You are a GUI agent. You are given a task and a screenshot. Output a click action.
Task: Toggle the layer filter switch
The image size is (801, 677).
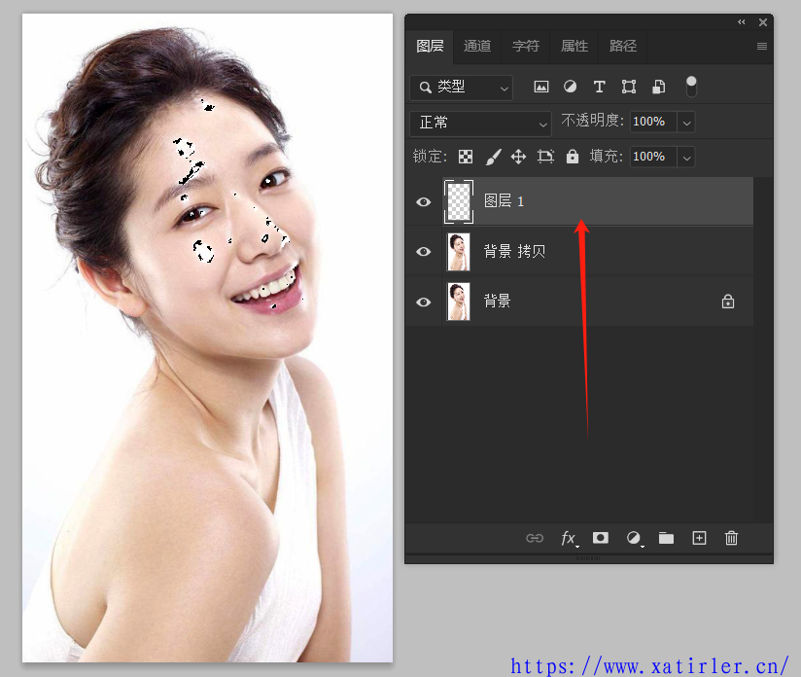point(690,87)
